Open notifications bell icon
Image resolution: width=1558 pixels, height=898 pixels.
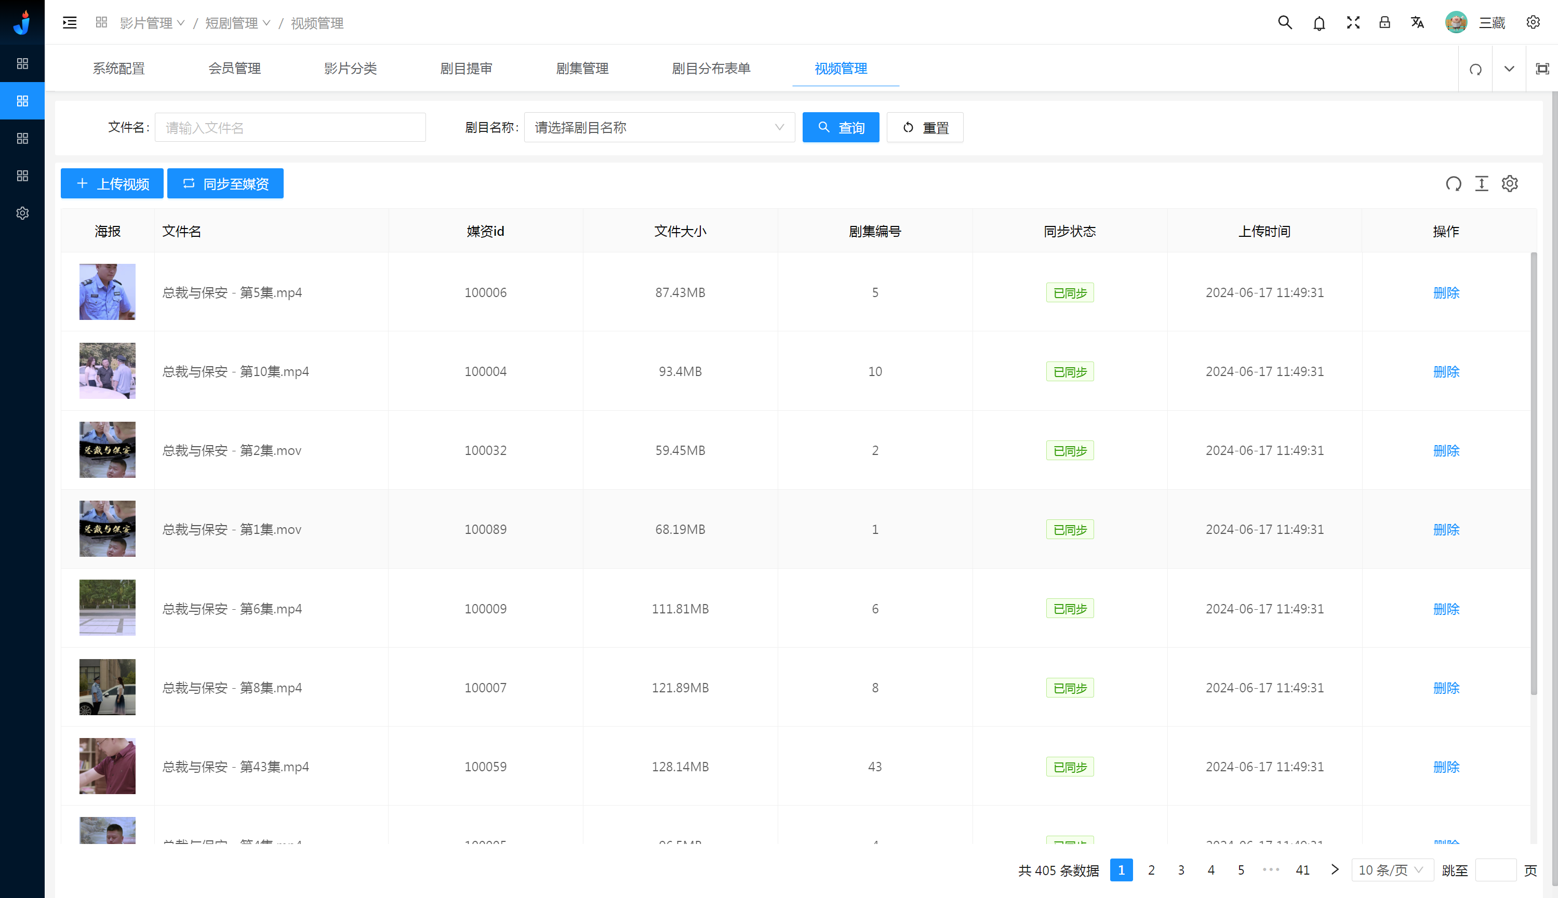pyautogui.click(x=1320, y=23)
